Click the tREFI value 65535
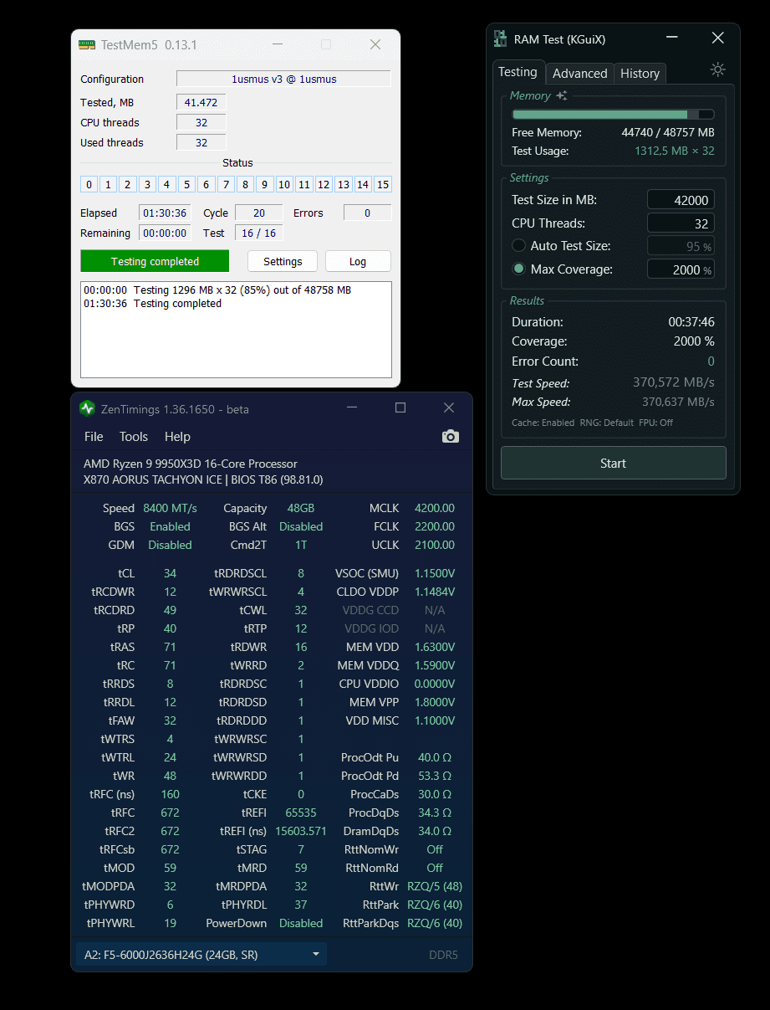The width and height of the screenshot is (770, 1010). tap(301, 813)
